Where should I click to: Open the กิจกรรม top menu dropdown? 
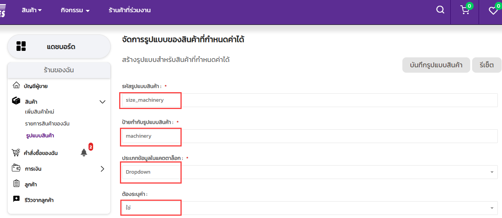pyautogui.click(x=75, y=10)
